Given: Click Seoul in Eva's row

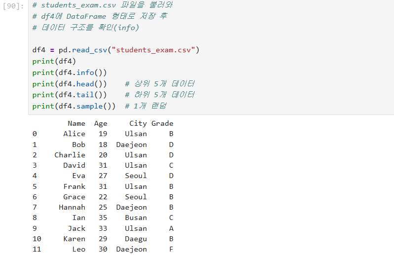Looking at the screenshot, I should click(136, 176).
